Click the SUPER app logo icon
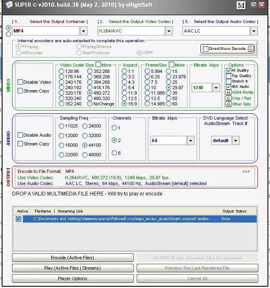Viewport: 270px width, 288px height. (x=9, y=5)
